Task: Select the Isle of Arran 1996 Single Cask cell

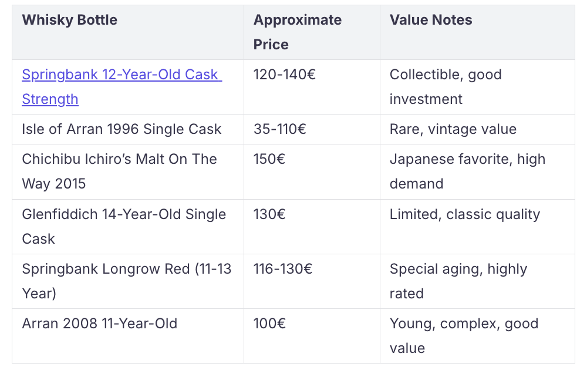Action: [128, 129]
